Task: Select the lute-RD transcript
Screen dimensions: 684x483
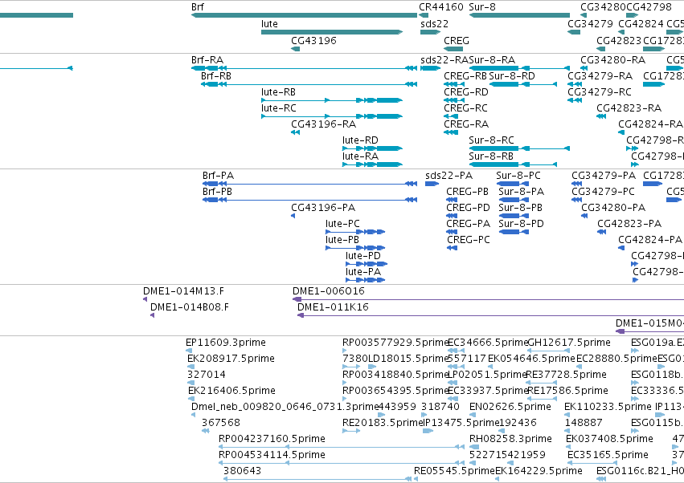Action: pos(372,148)
